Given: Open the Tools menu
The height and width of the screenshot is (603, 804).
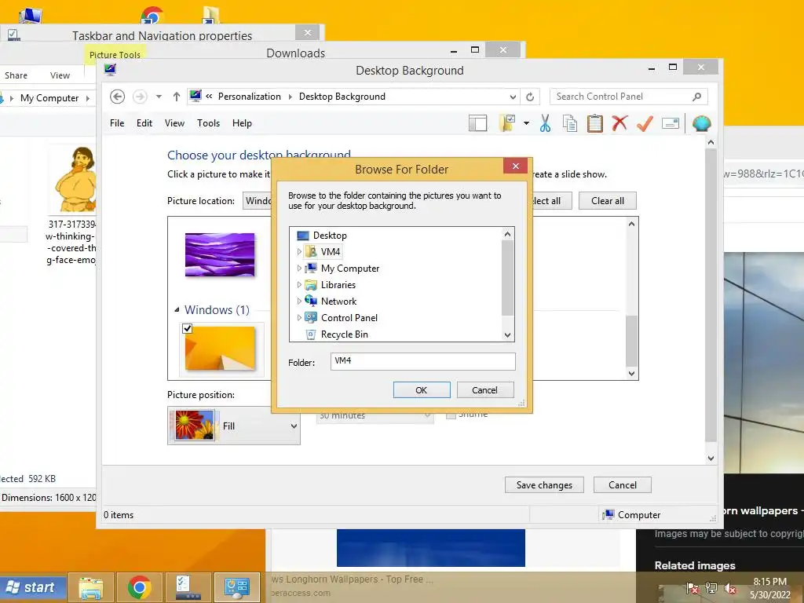Looking at the screenshot, I should click(x=208, y=123).
